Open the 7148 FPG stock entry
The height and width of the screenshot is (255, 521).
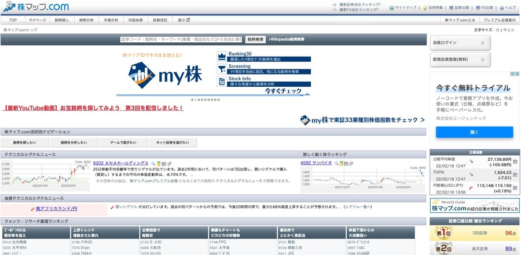point(218,242)
